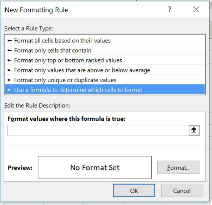Choose 'Format only unique or duplicate values'
The width and height of the screenshot is (212, 205).
tap(105, 80)
